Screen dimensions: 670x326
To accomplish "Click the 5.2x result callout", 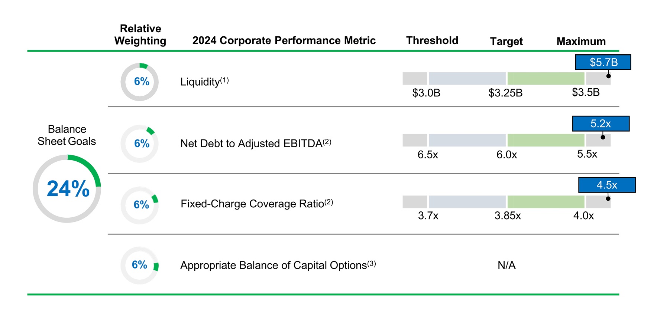I will 601,124.
